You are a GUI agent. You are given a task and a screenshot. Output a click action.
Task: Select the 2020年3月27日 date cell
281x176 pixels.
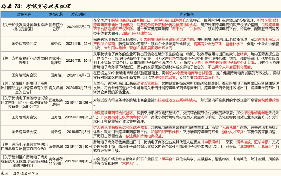point(78,88)
